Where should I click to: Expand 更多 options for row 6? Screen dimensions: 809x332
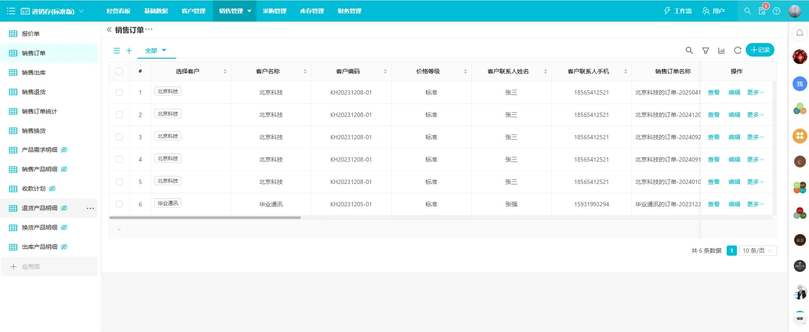pos(755,204)
